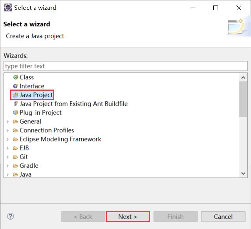Expand the Java category
The width and height of the screenshot is (251, 229).
click(7, 174)
